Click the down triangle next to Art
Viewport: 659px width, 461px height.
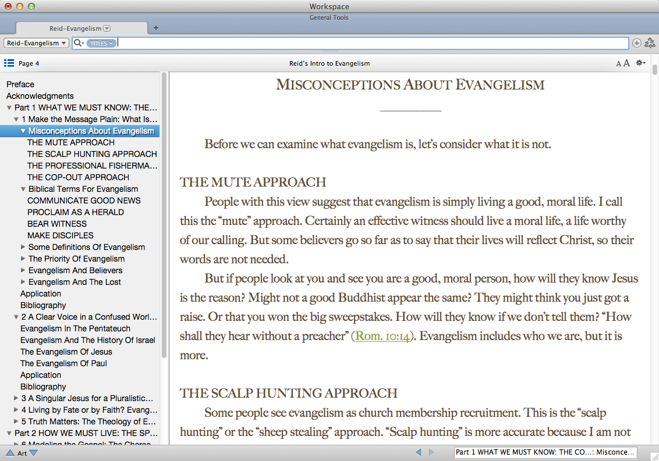pos(33,453)
